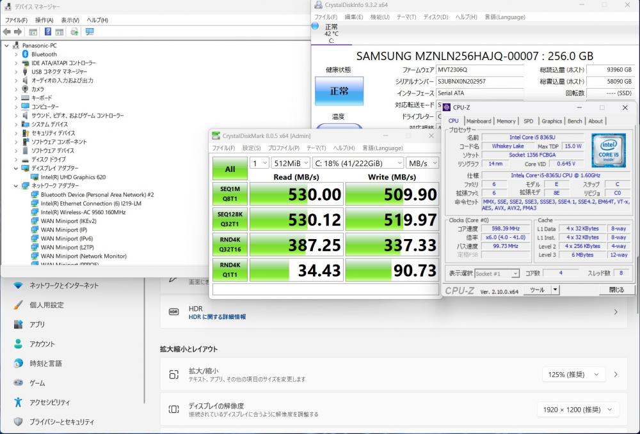Screen dimensions: 640x434
Task: Select Intel(R) UHD Graphics 620 adapter
Action: coord(73,177)
